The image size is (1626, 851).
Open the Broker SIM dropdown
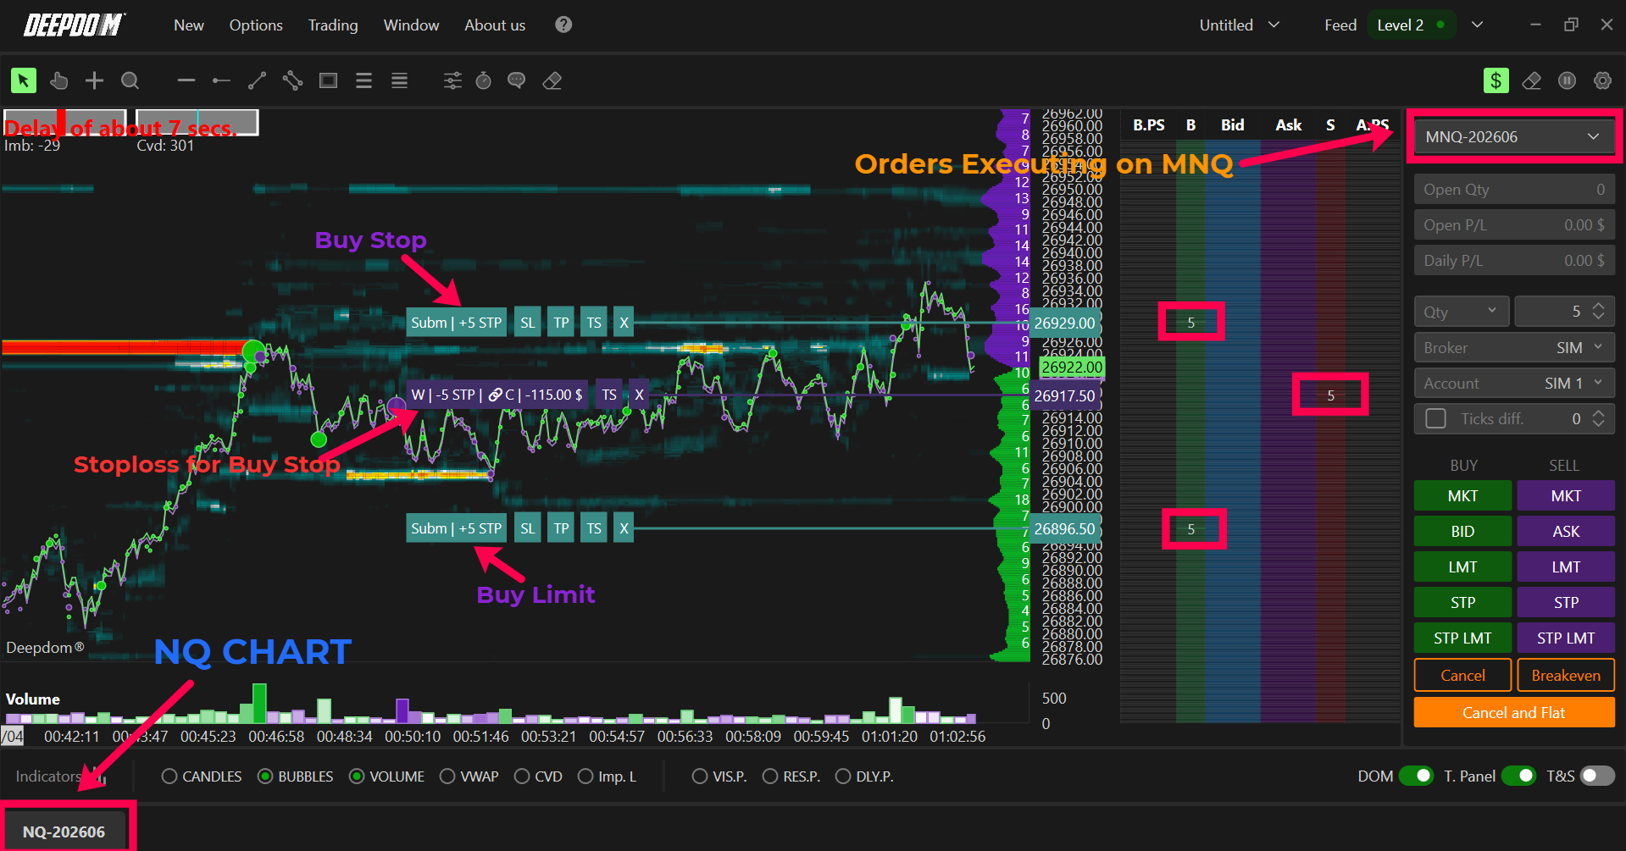pyautogui.click(x=1514, y=347)
